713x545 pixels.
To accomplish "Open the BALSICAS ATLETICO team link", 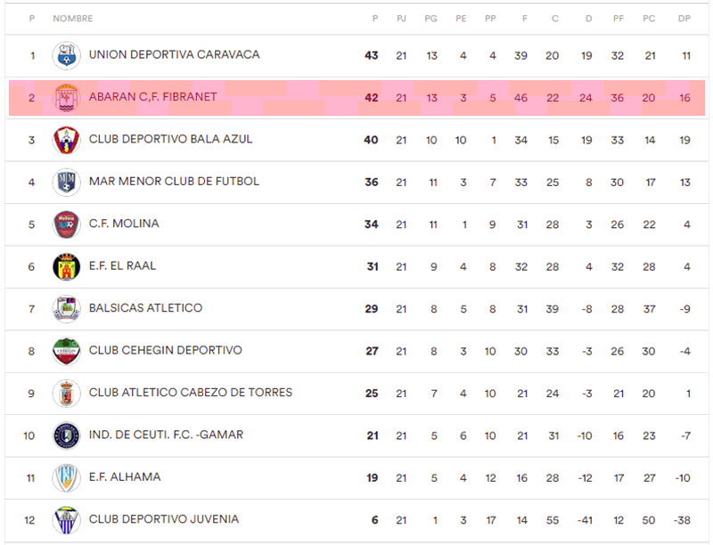I will coord(145,308).
